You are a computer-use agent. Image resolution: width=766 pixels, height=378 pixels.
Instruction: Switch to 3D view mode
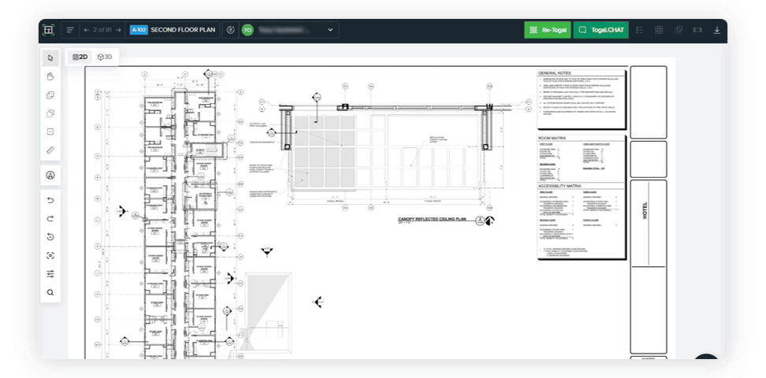[x=105, y=57]
